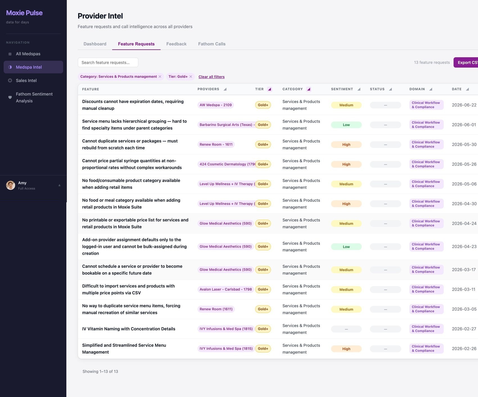Open the Tier column filter triangle
The width and height of the screenshot is (478, 397).
pyautogui.click(x=269, y=89)
